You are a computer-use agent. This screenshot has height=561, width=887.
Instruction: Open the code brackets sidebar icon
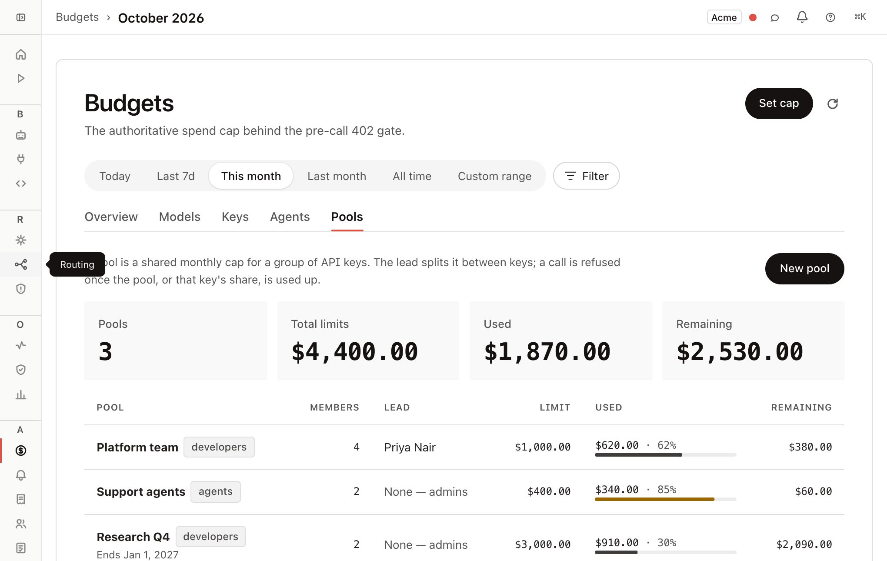coord(20,184)
